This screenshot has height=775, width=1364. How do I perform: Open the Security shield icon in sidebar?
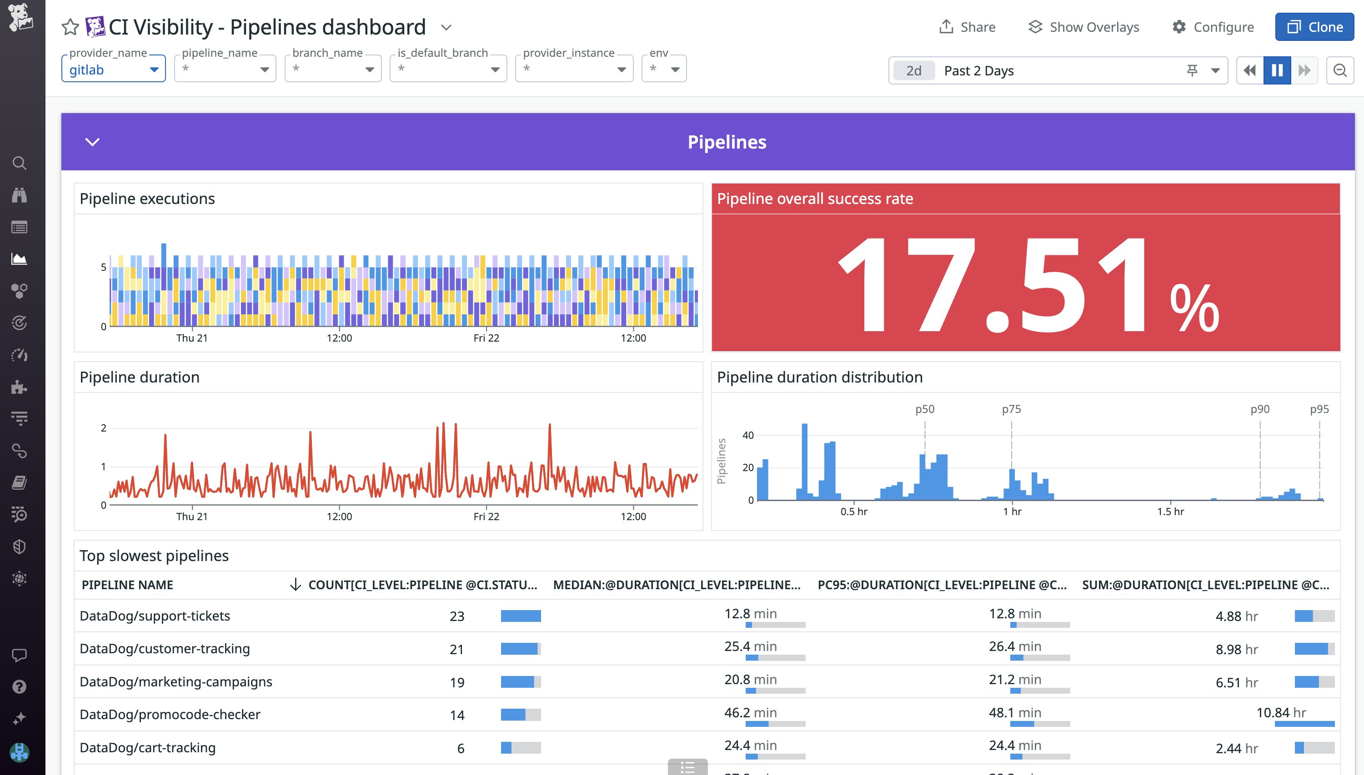(20, 546)
